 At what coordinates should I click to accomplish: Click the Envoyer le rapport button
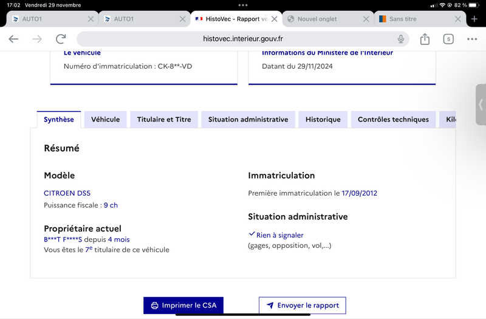303,306
